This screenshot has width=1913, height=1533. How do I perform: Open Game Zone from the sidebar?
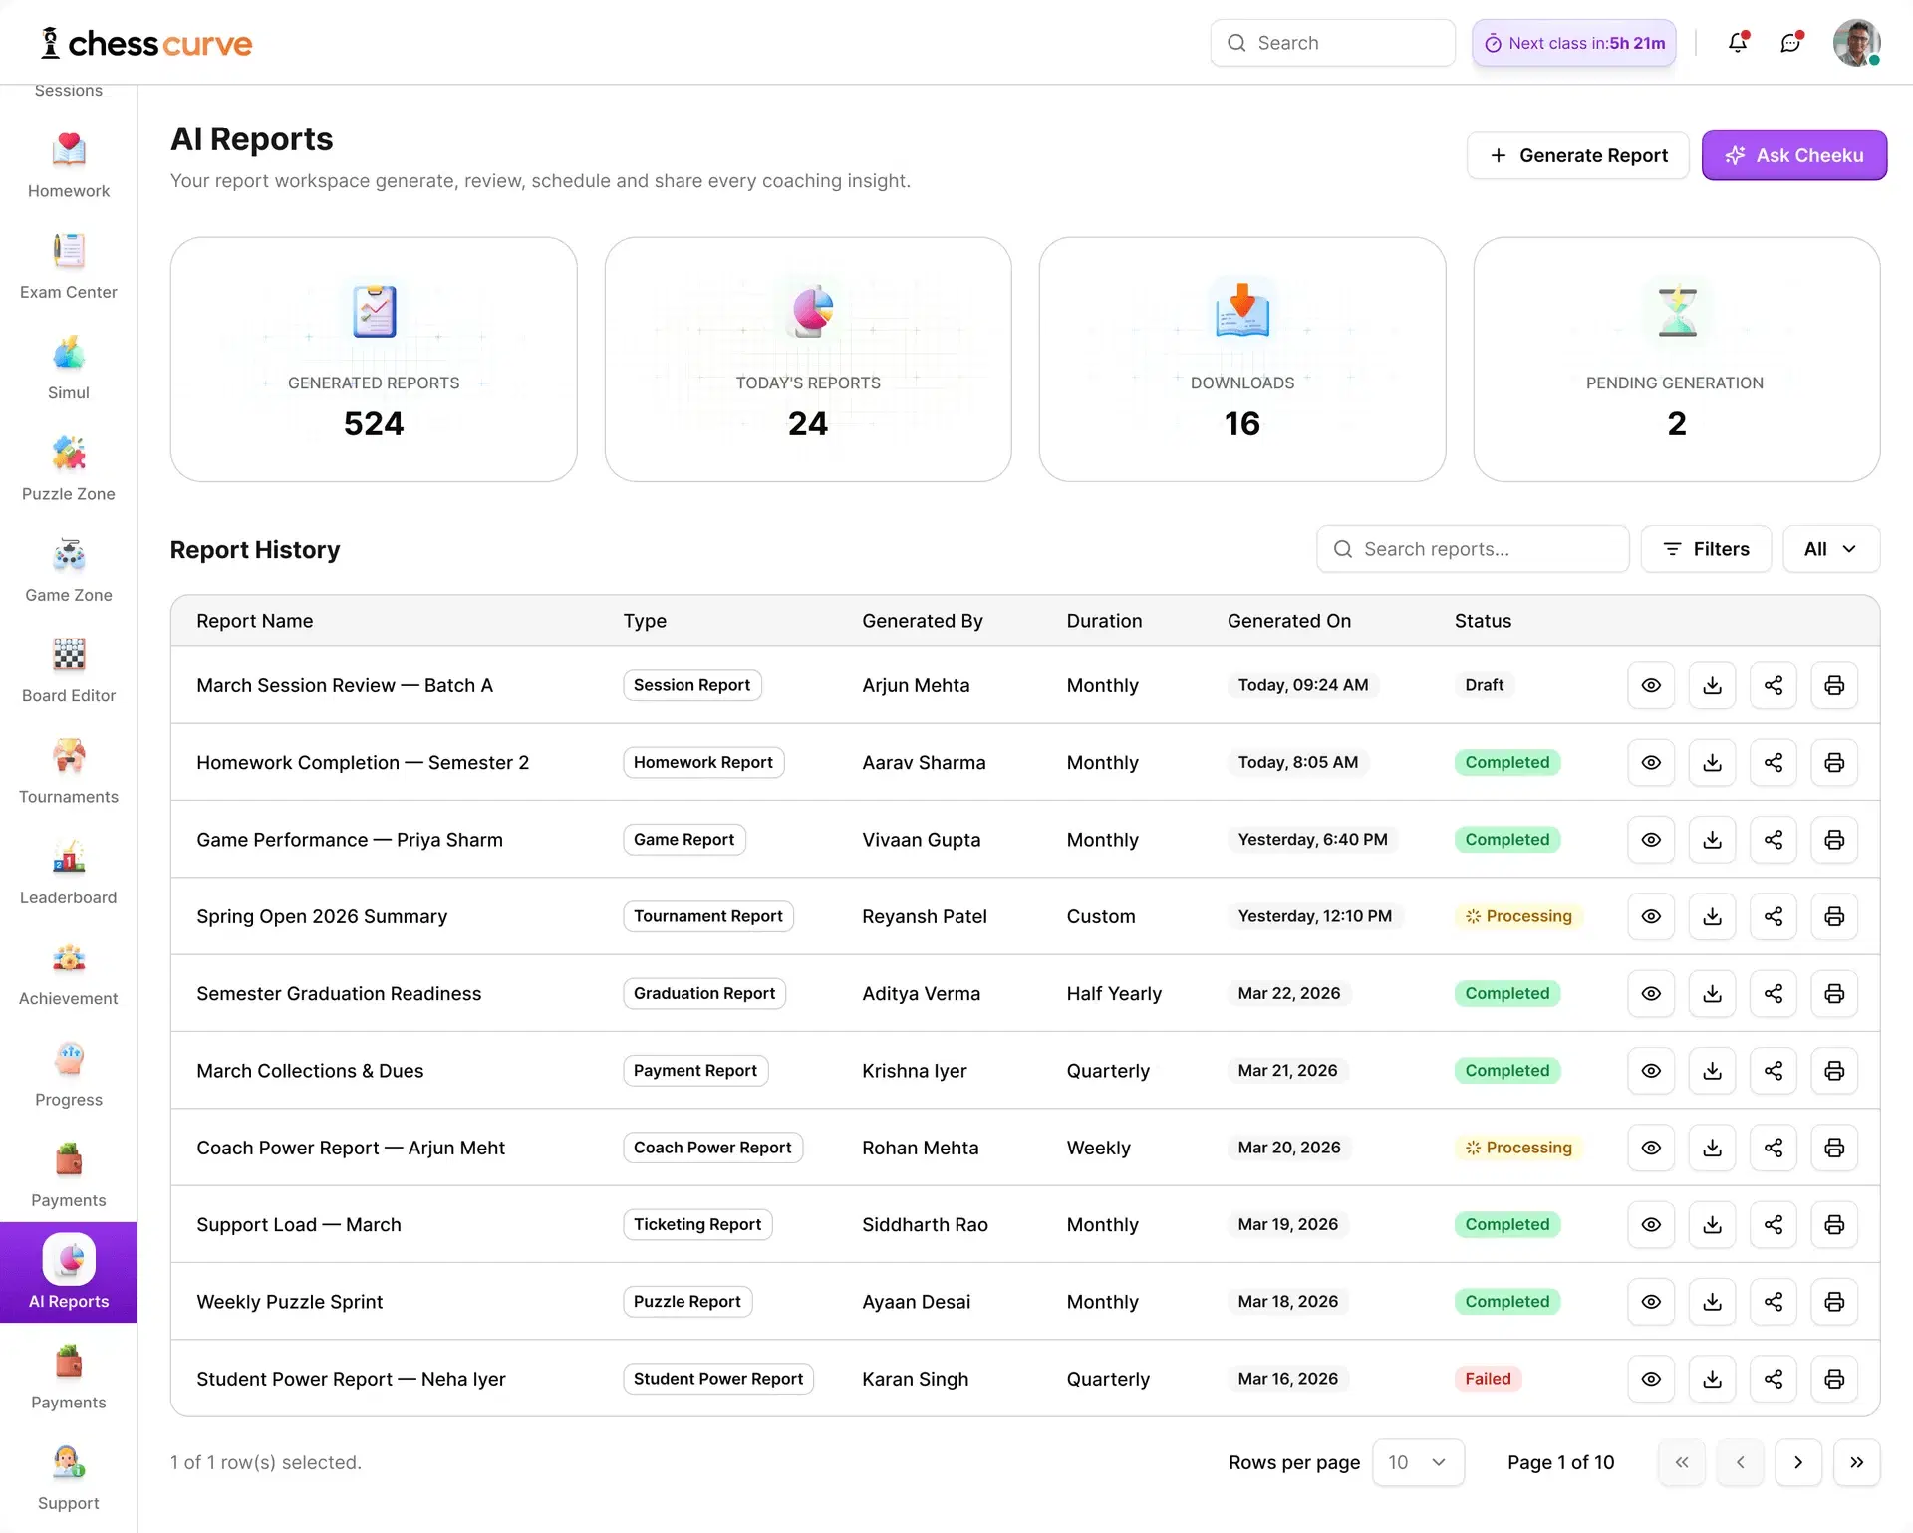click(x=69, y=569)
